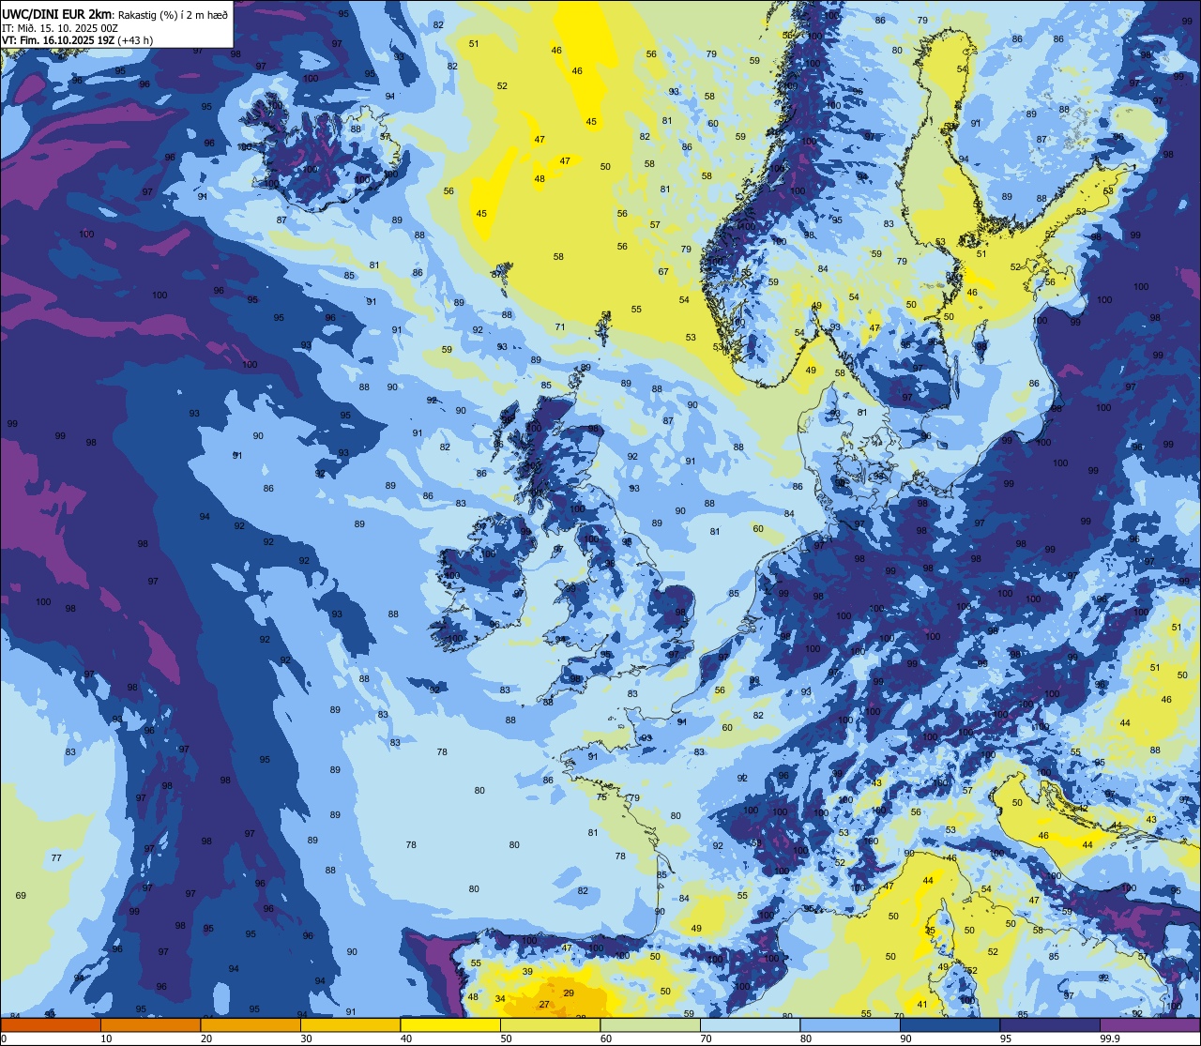Viewport: 1201px width, 1046px height.
Task: Click the humidity value '75' on the map
Action: (x=601, y=797)
